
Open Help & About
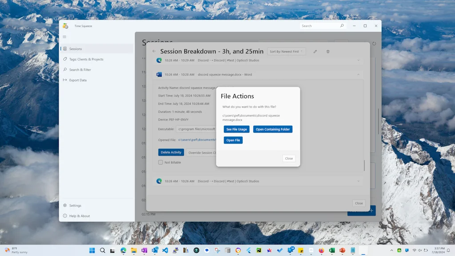(x=79, y=216)
